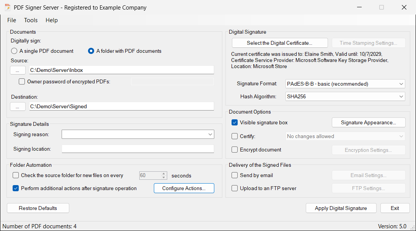Open Configure Actions dialog

click(x=184, y=188)
